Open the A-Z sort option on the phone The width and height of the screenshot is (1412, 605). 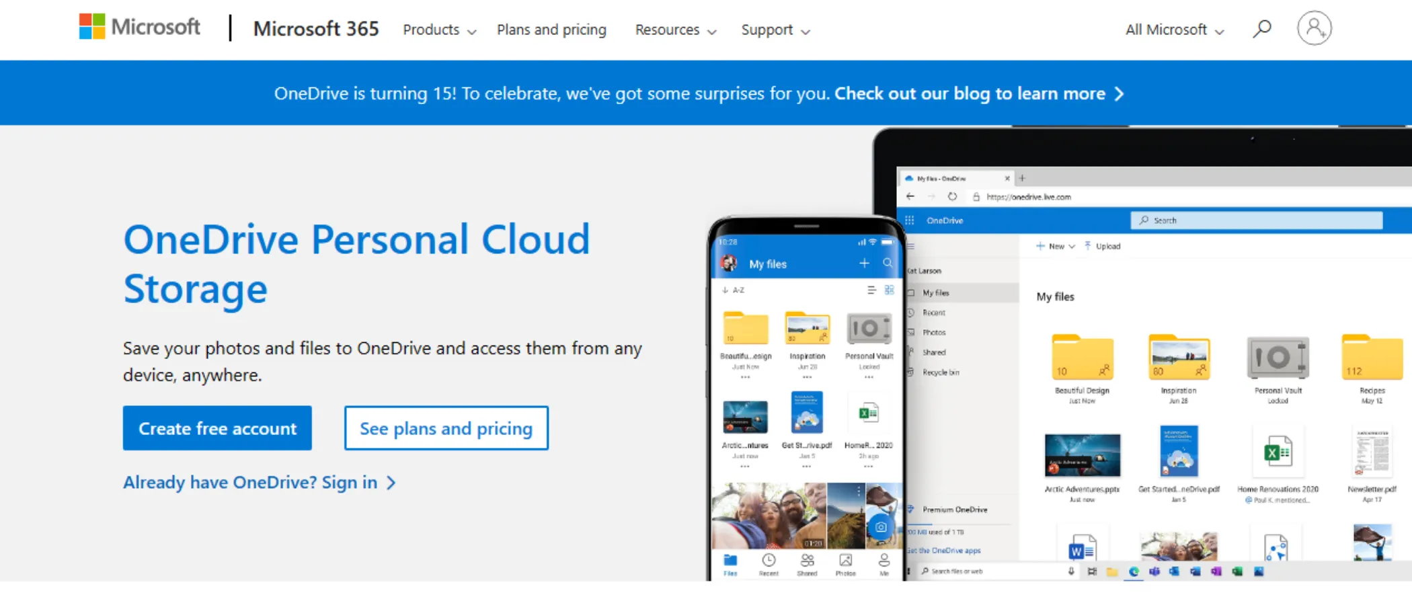734,290
